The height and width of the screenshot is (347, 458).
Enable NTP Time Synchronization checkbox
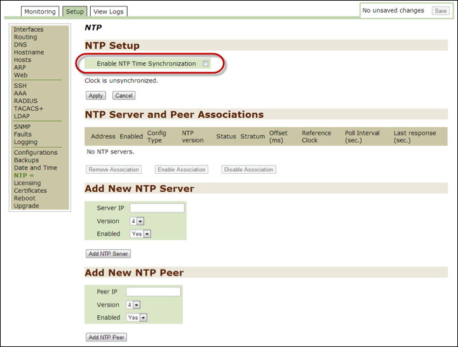pyautogui.click(x=205, y=63)
